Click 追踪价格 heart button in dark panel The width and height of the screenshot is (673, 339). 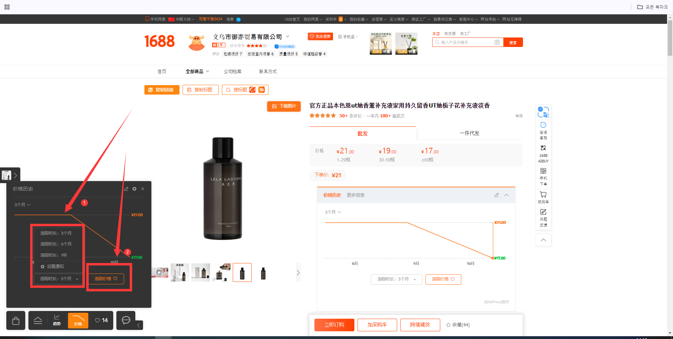[106, 279]
